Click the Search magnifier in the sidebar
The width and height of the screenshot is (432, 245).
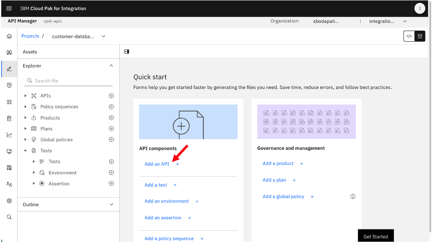(9, 217)
